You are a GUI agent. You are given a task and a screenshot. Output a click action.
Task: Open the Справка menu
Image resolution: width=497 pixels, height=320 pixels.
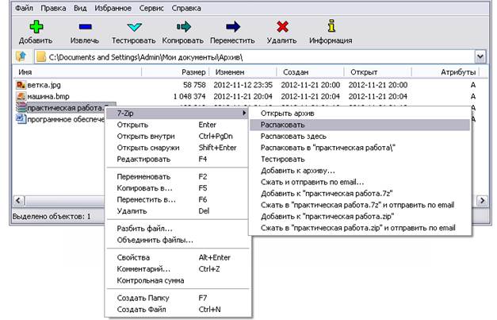point(186,8)
